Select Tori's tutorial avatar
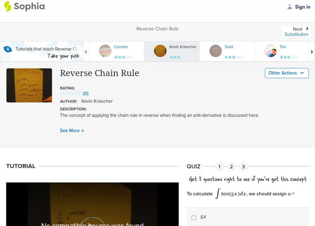The width and height of the screenshot is (315, 226). point(270,51)
